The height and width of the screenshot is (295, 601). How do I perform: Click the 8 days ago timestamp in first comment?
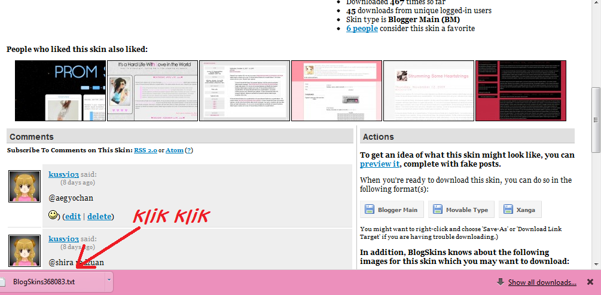77,183
